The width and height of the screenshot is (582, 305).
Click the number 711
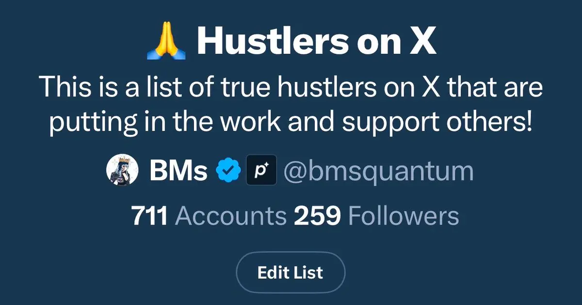tap(149, 216)
